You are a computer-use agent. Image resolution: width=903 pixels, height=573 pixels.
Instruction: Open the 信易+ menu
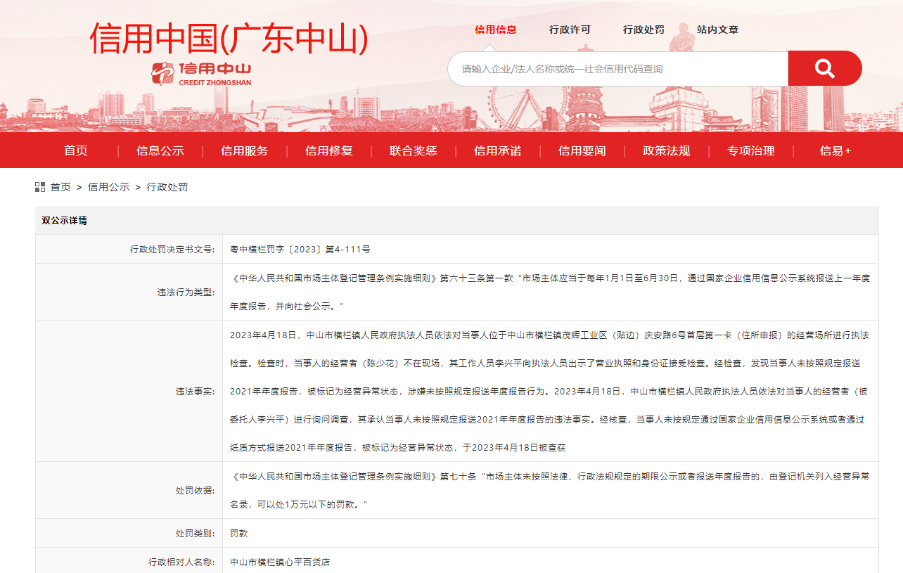pyautogui.click(x=835, y=150)
